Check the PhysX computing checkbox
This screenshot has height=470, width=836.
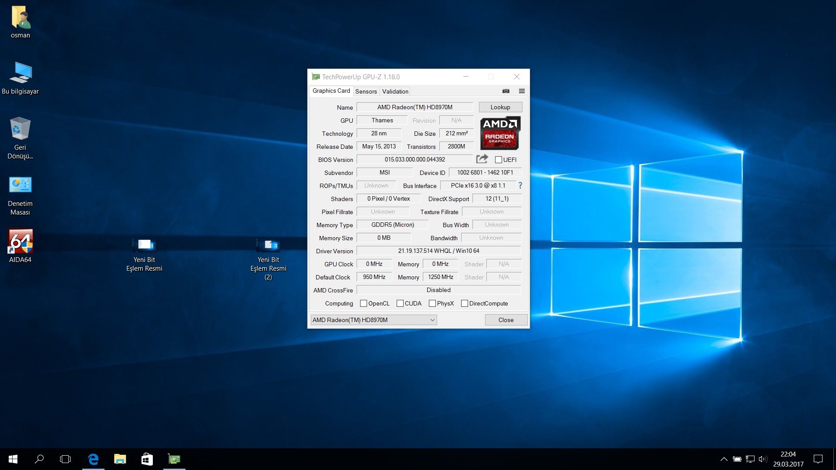[432, 303]
